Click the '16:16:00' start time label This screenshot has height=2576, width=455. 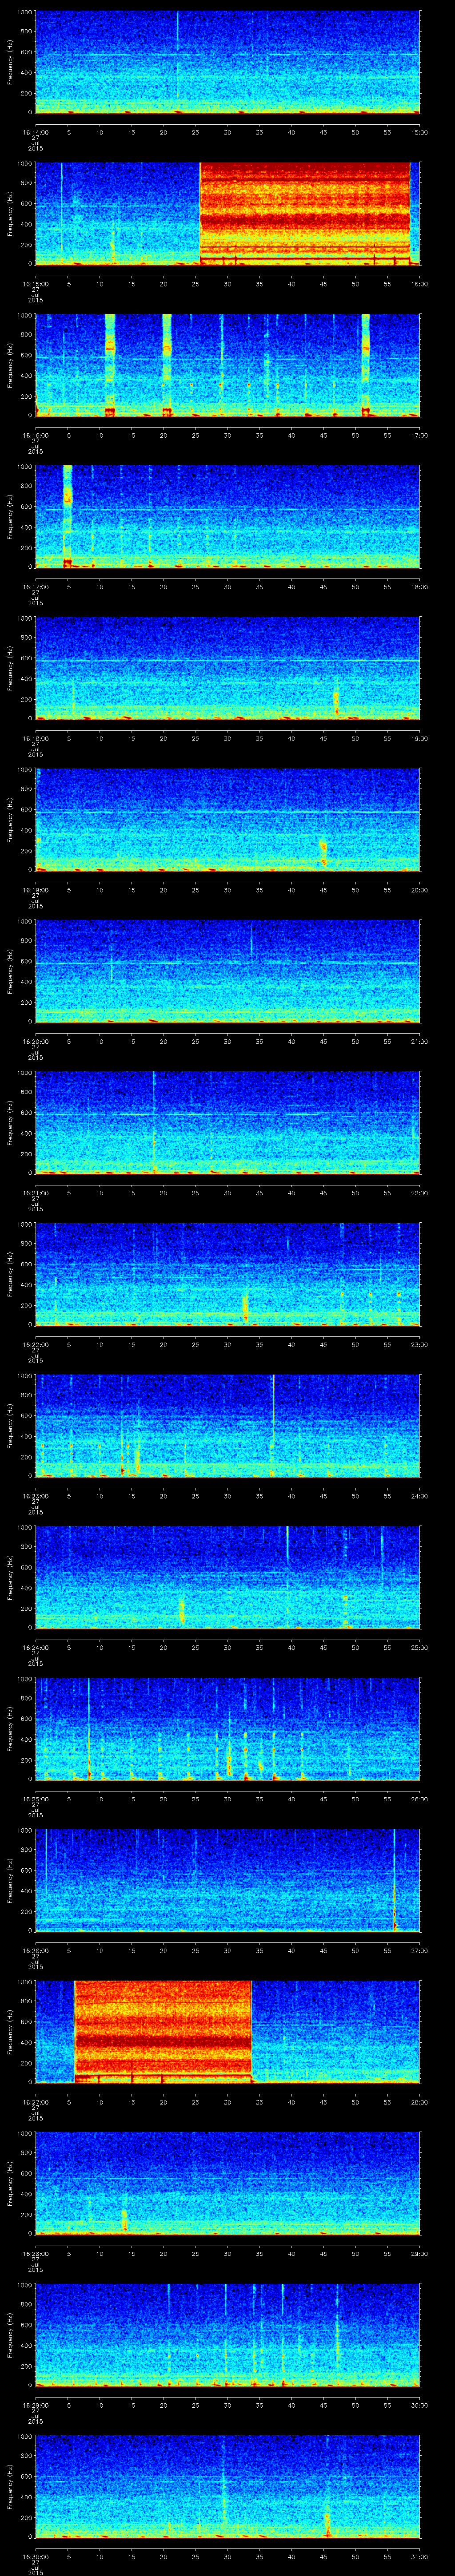tap(35, 435)
